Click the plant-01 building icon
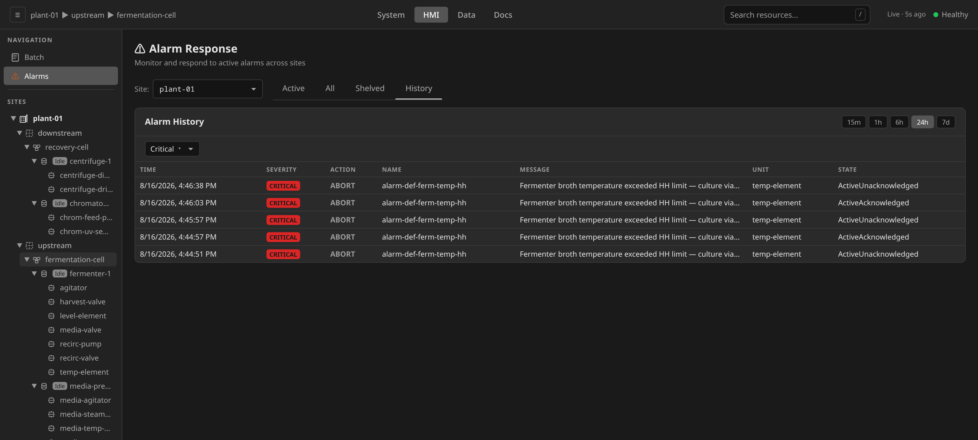 point(24,119)
